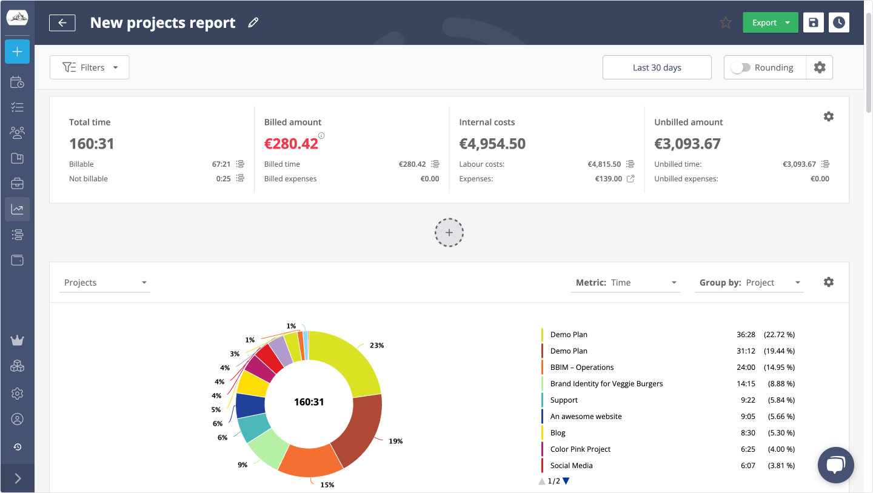Open the Last 30 days date range

pyautogui.click(x=657, y=67)
